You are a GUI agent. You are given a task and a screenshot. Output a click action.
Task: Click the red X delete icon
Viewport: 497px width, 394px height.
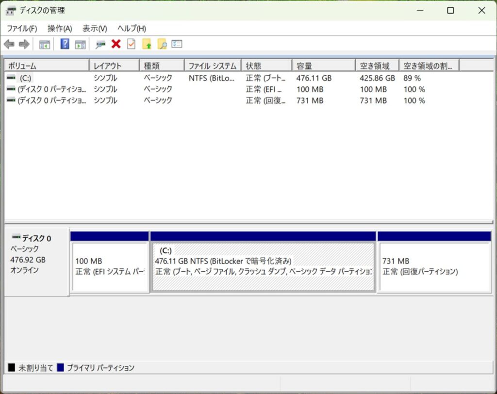[x=116, y=44]
